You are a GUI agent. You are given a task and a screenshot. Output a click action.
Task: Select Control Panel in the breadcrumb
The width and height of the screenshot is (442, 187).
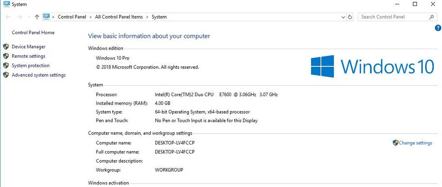coord(72,17)
